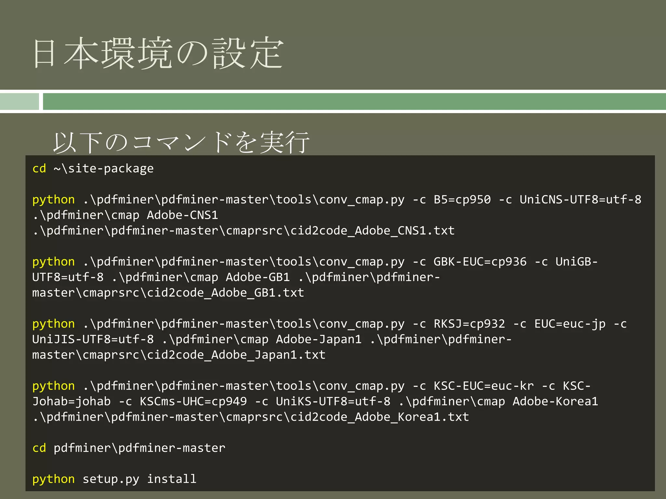
Task: Click the 'cid2code_Adobe_CNS1.txt' path line
Action: click(243, 231)
